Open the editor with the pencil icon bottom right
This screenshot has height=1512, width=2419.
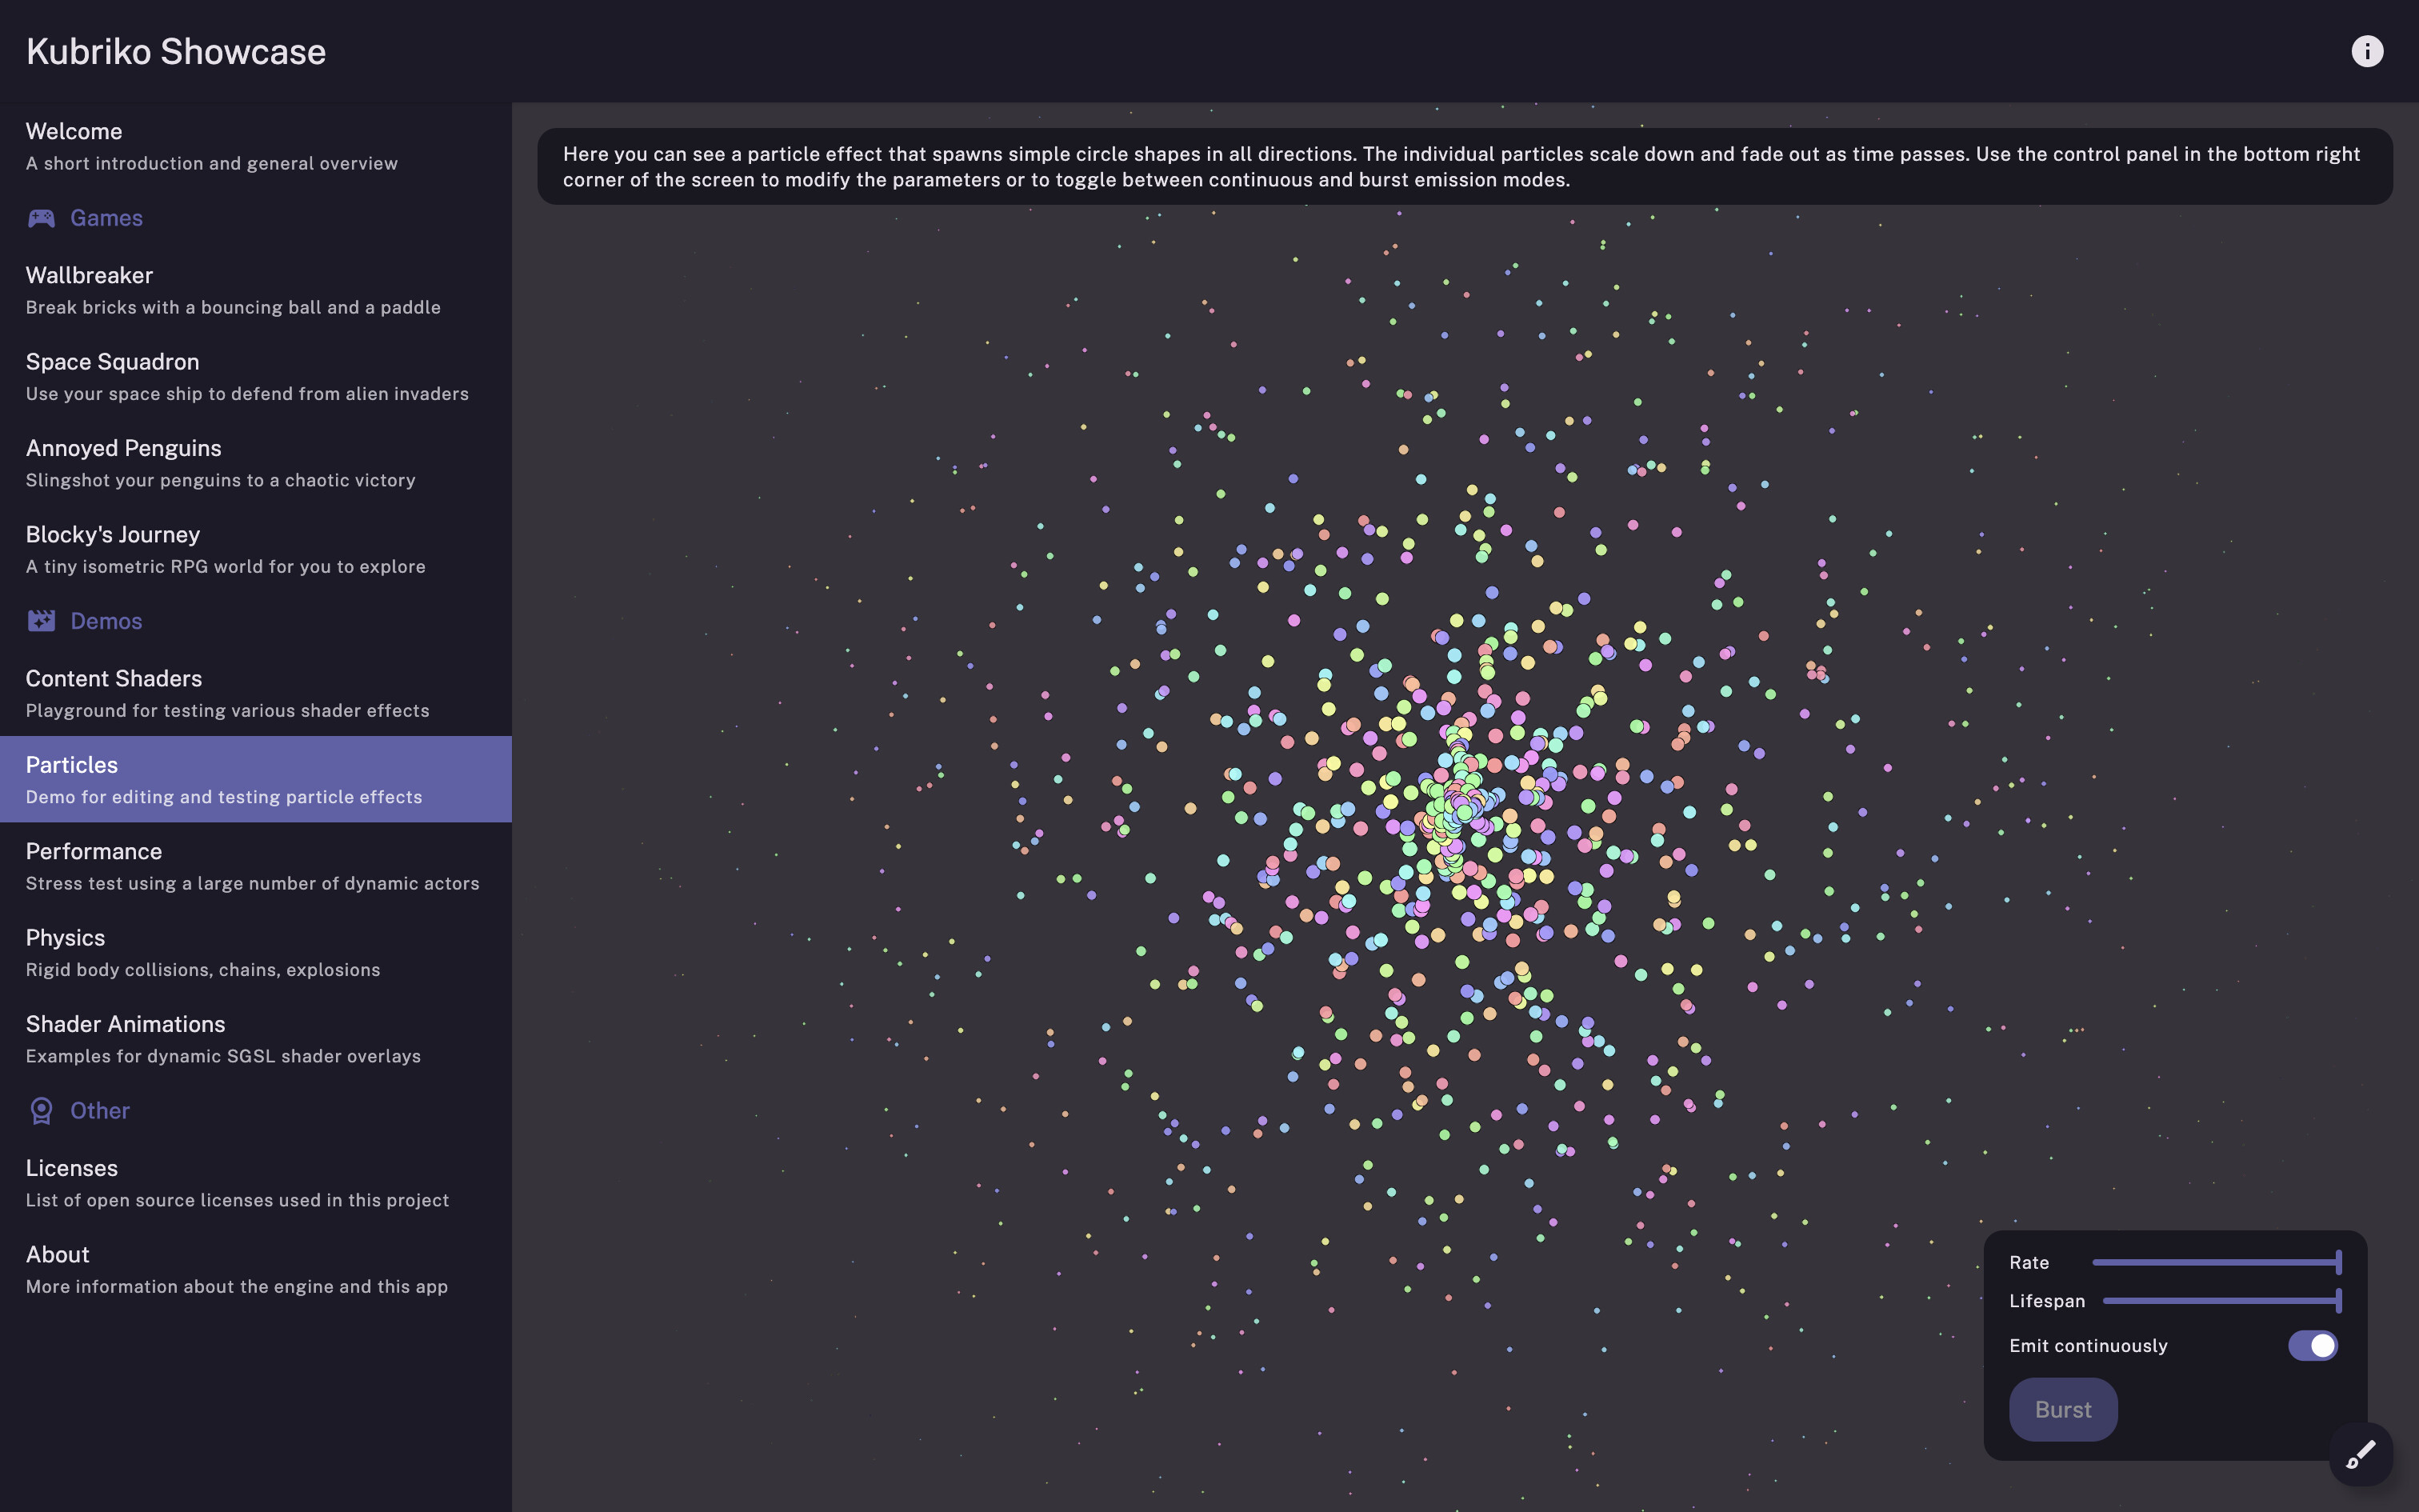click(x=2361, y=1452)
